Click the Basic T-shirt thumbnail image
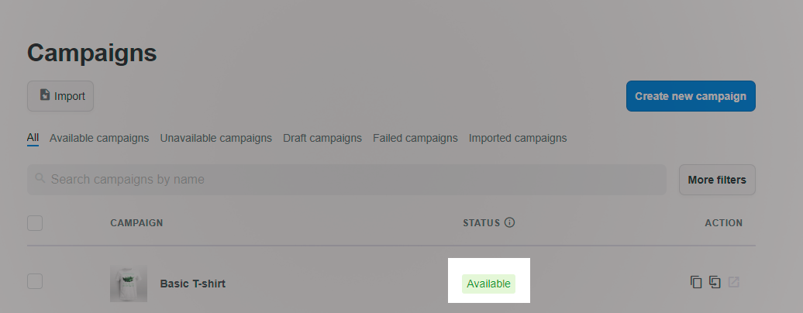 tap(129, 284)
